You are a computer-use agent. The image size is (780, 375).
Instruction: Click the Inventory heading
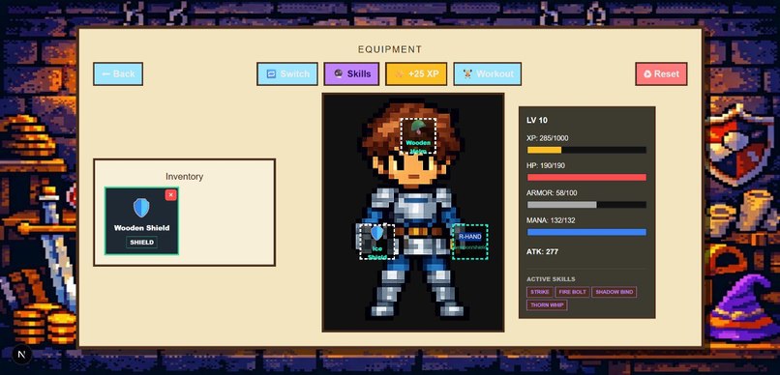click(184, 177)
